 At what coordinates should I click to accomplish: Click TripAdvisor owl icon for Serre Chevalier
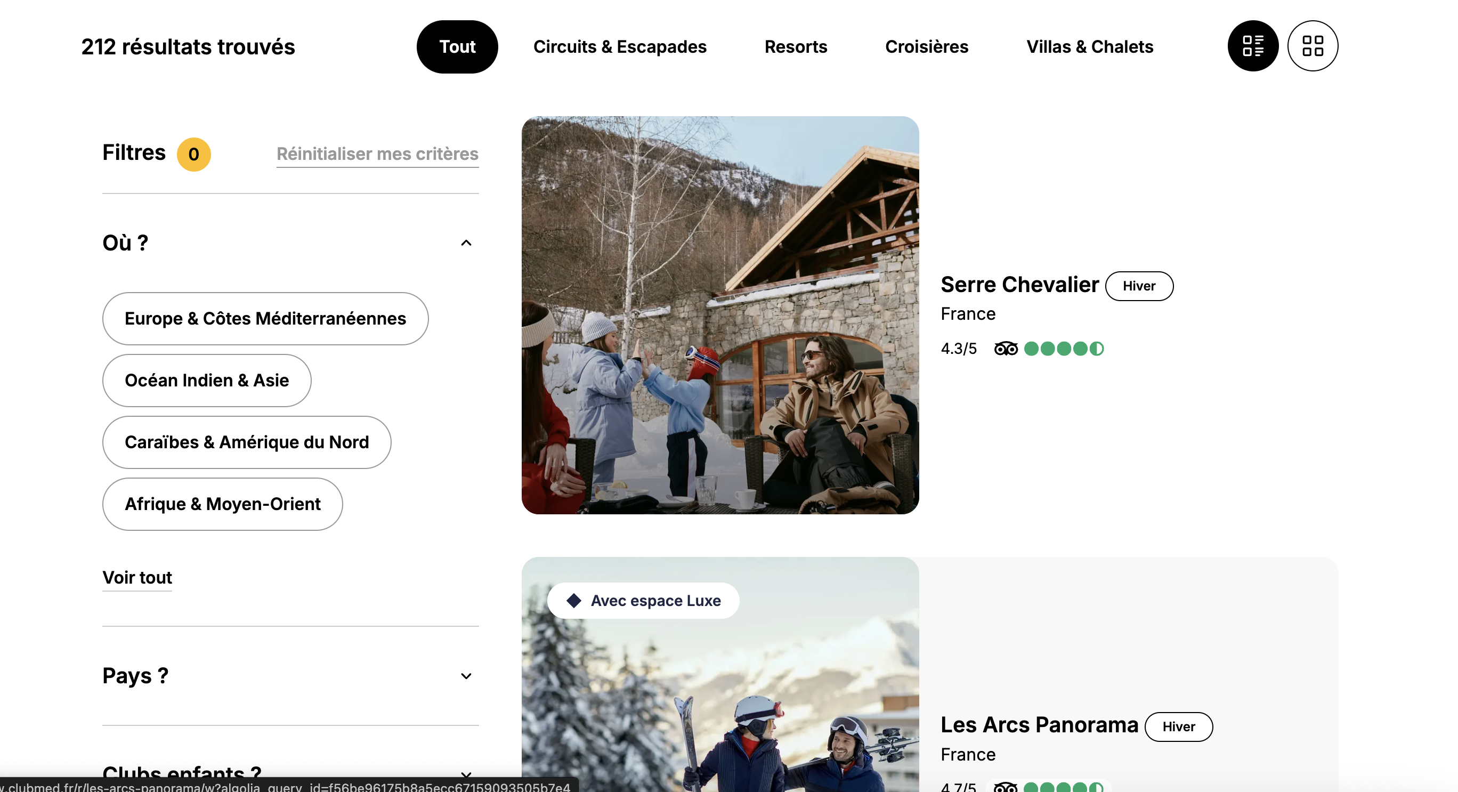[x=1005, y=349]
